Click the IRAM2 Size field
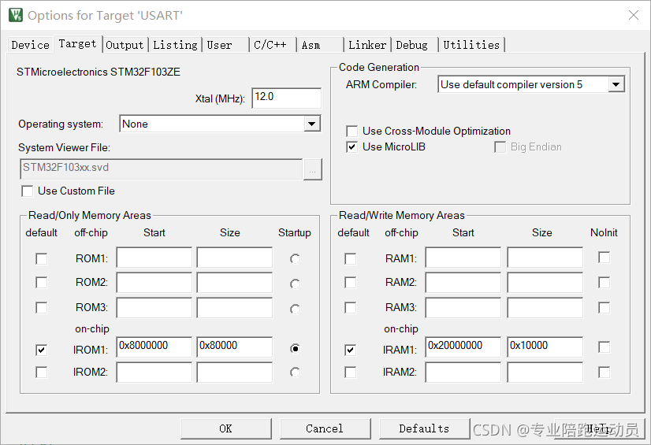This screenshot has height=445, width=651. 545,372
